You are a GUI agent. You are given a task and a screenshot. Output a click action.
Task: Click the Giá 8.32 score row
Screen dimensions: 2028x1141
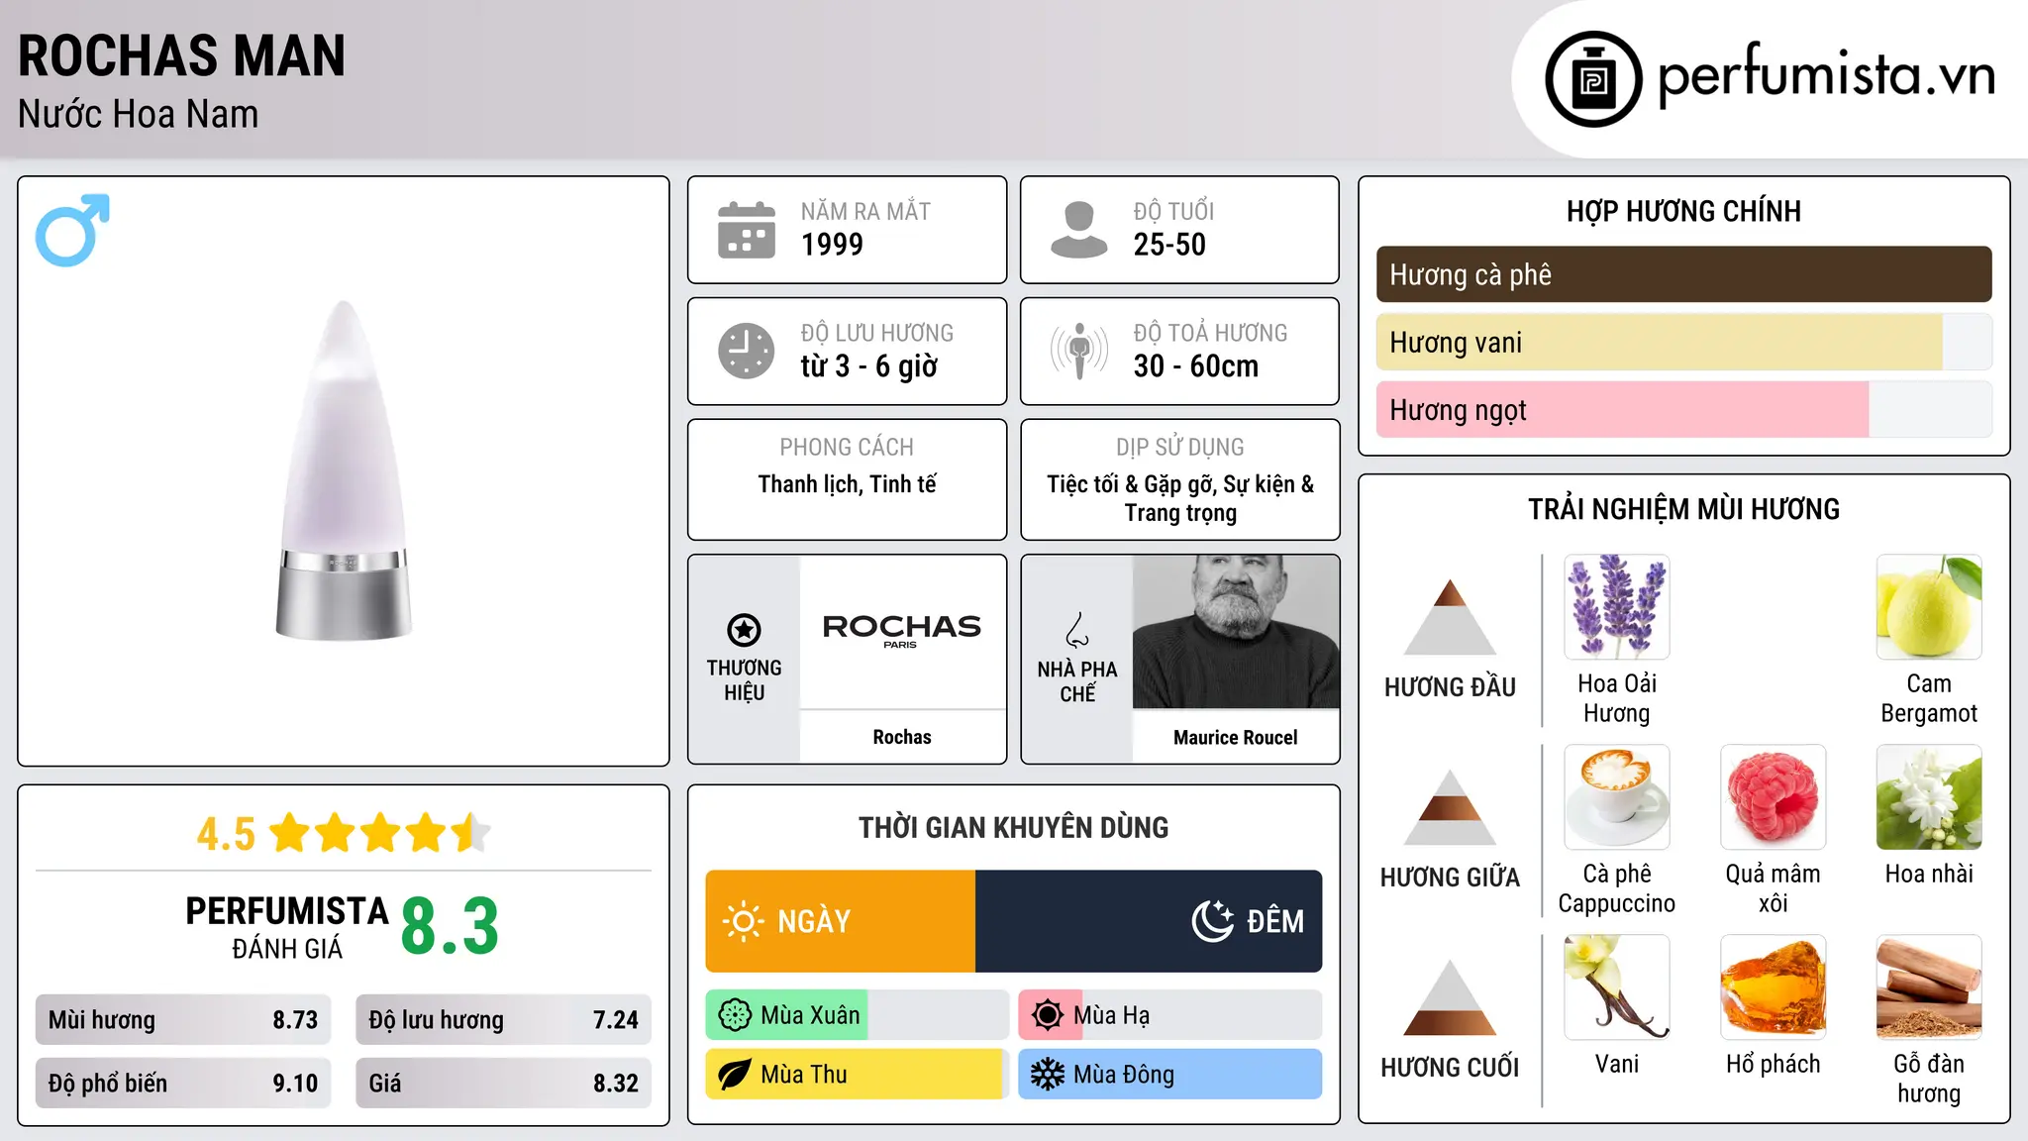503,1084
